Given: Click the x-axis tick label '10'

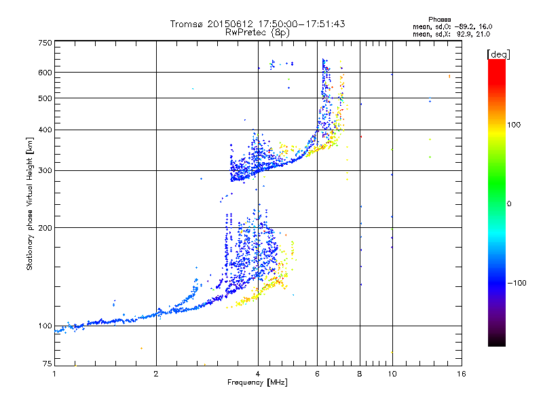Looking at the screenshot, I should [x=392, y=374].
